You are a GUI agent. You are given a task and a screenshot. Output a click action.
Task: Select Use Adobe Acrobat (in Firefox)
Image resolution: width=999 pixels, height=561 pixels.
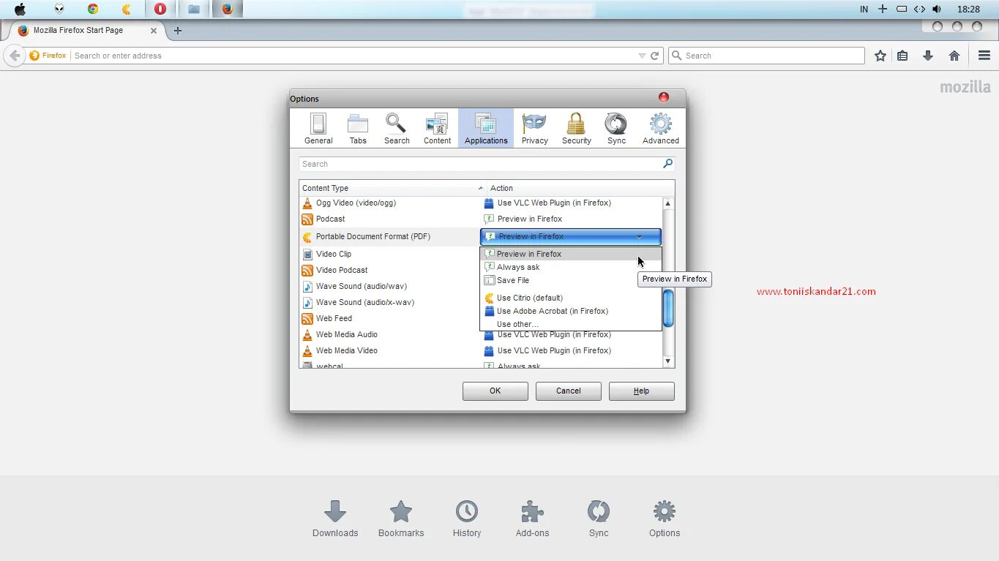coord(571,311)
